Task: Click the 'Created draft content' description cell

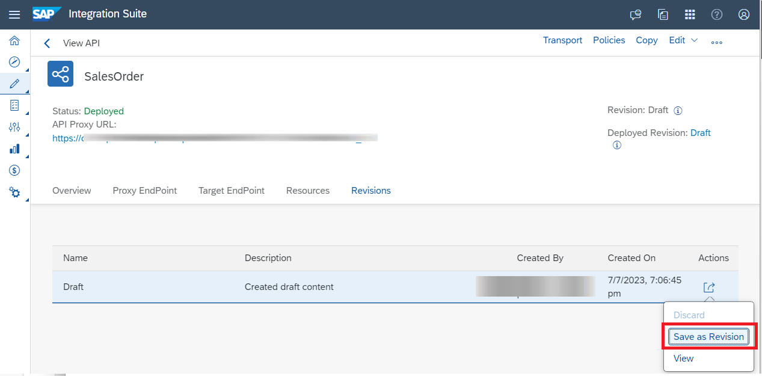Action: 289,287
